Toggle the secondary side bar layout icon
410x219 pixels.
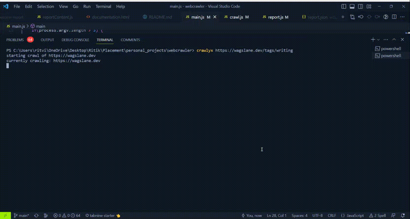point(360,6)
